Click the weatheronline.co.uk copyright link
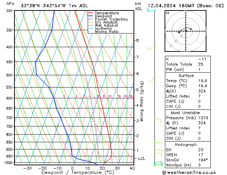This screenshot has width=227, height=175. pyautogui.click(x=189, y=172)
